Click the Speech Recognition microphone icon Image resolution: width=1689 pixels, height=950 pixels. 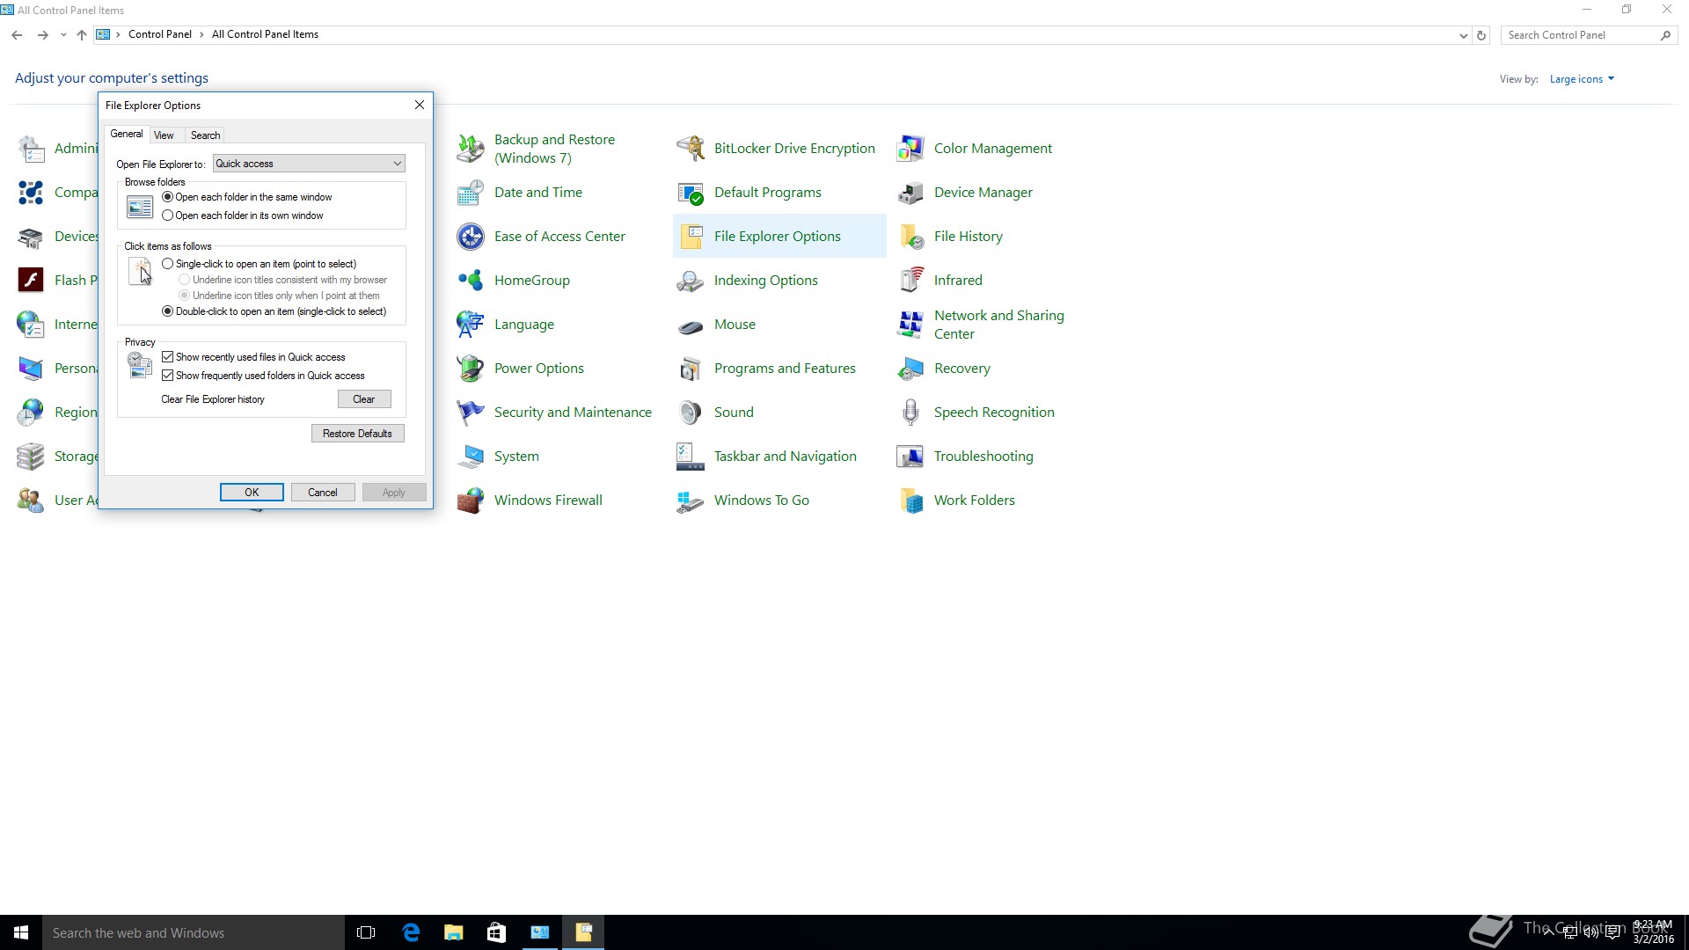tap(910, 413)
